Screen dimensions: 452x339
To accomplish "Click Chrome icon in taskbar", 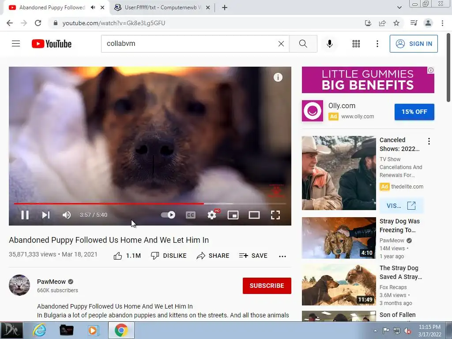I will (121, 330).
